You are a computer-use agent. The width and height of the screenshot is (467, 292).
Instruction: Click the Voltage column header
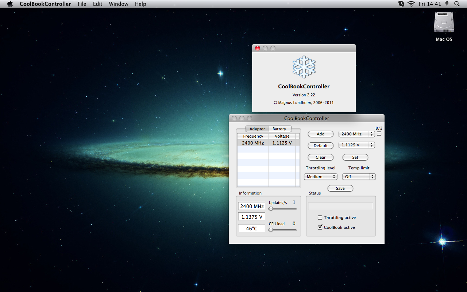(x=282, y=136)
